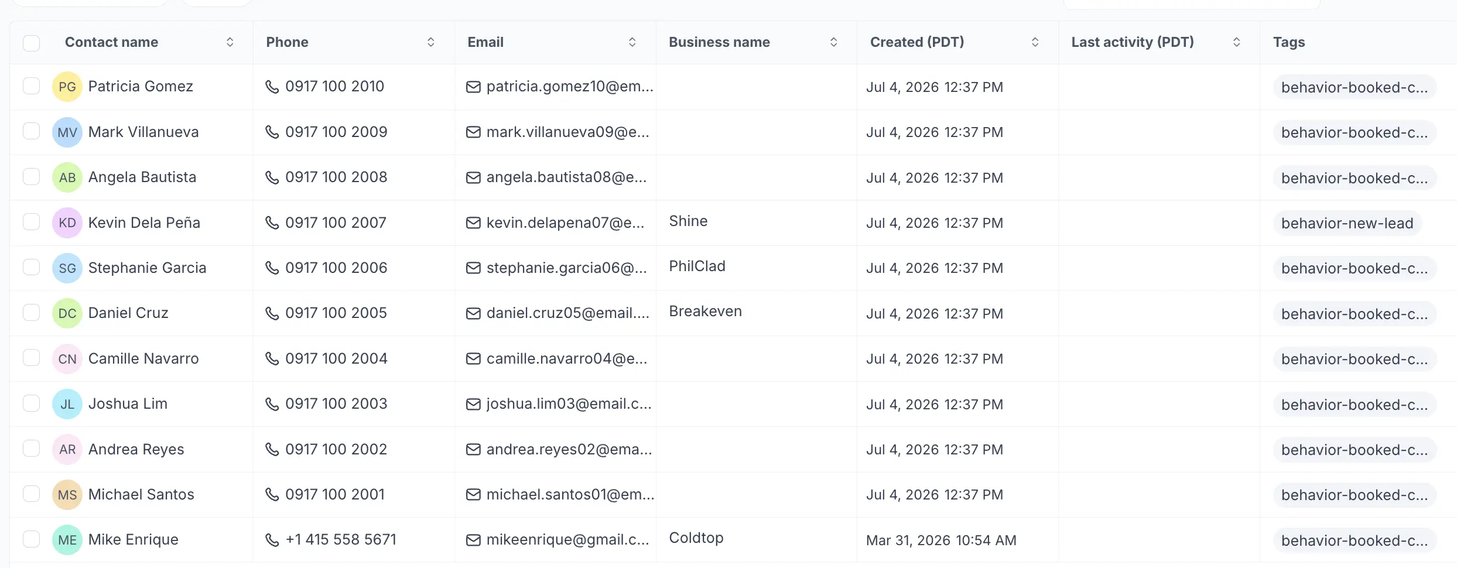Open contact Kevin Dela Peña
Viewport: 1457px width, 568px height.
(x=144, y=223)
